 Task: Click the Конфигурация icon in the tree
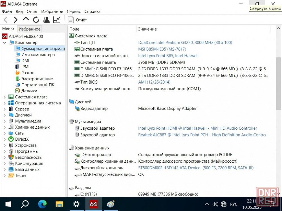click(11, 163)
